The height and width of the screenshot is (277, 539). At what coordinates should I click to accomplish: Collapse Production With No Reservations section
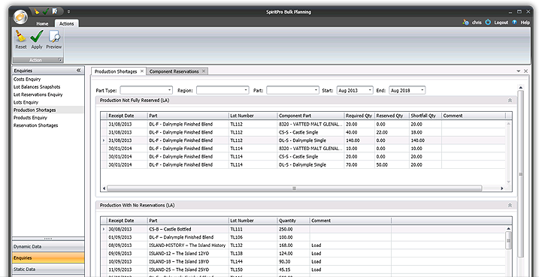pos(510,205)
